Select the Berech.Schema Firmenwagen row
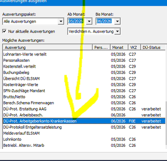This screenshot has width=167, height=161. point(84,103)
